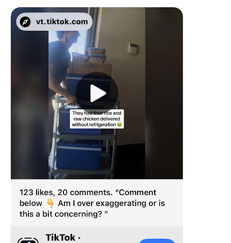Screen dimensions: 231x243
Task: Tap the pointing-down hand emoji
Action: click(50, 203)
